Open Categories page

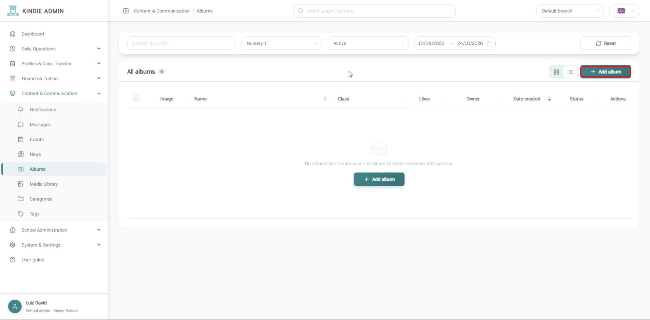tap(54, 199)
